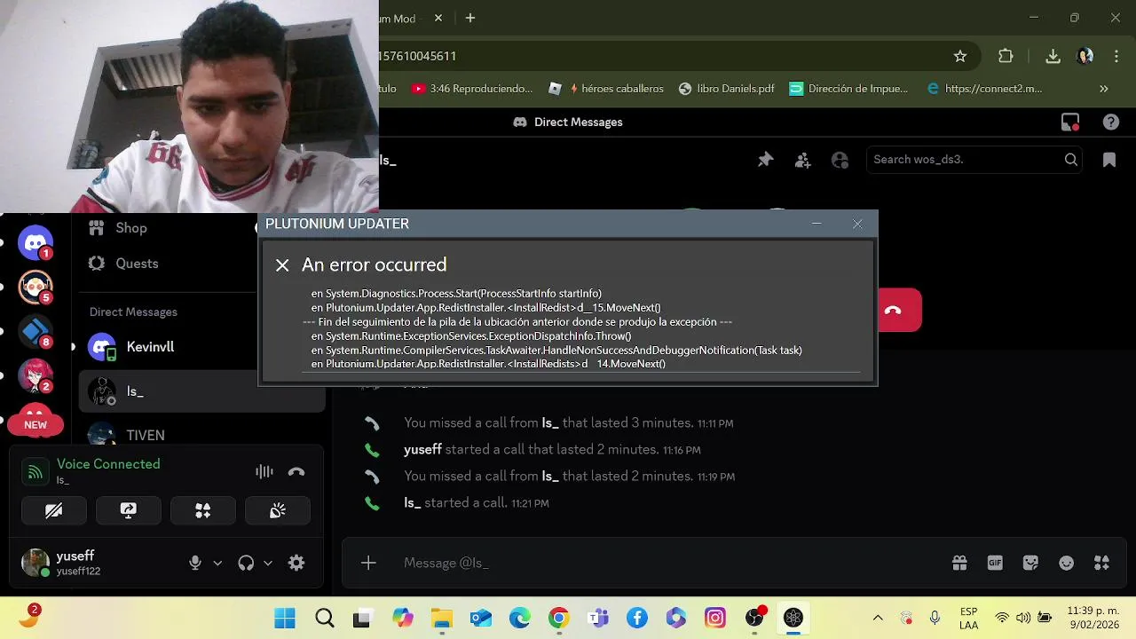Click the yuseff user profile avatar
The image size is (1136, 639).
coord(35,563)
